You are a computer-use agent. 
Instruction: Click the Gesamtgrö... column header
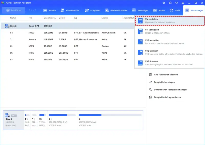coord(50,18)
